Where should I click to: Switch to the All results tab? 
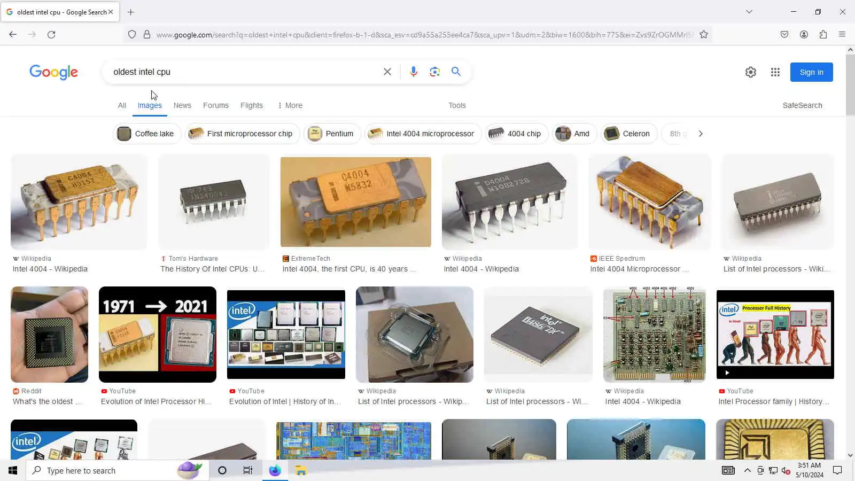pyautogui.click(x=122, y=105)
